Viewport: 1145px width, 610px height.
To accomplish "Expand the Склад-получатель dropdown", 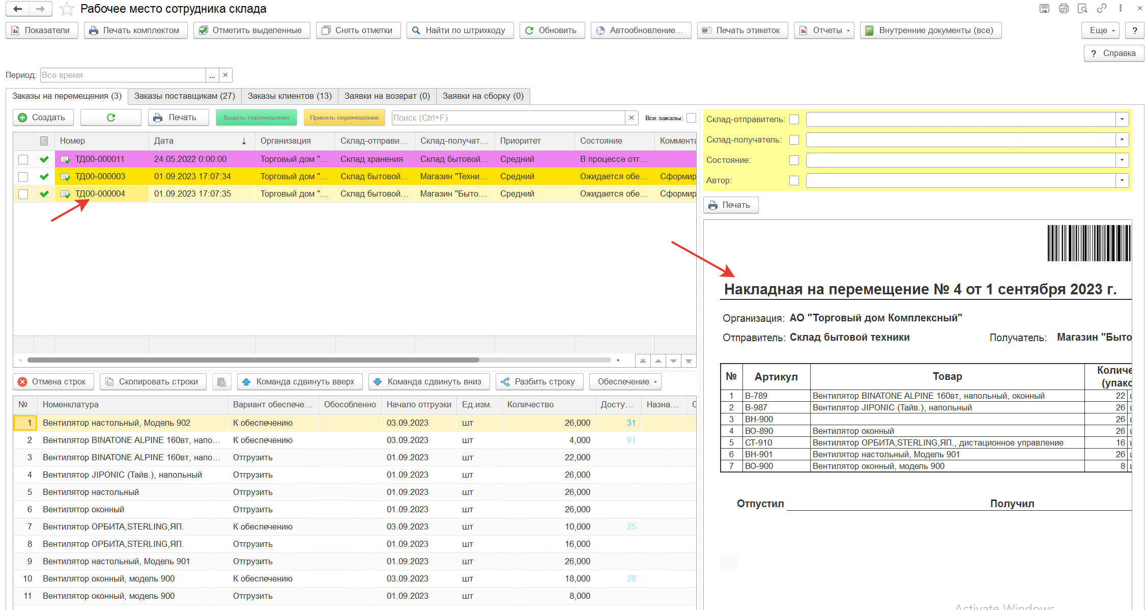I will coord(1123,140).
